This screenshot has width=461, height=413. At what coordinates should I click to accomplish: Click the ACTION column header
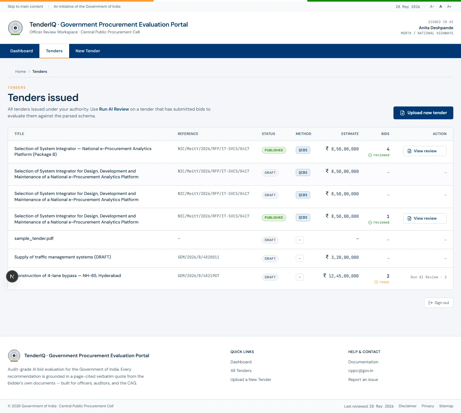coord(440,134)
